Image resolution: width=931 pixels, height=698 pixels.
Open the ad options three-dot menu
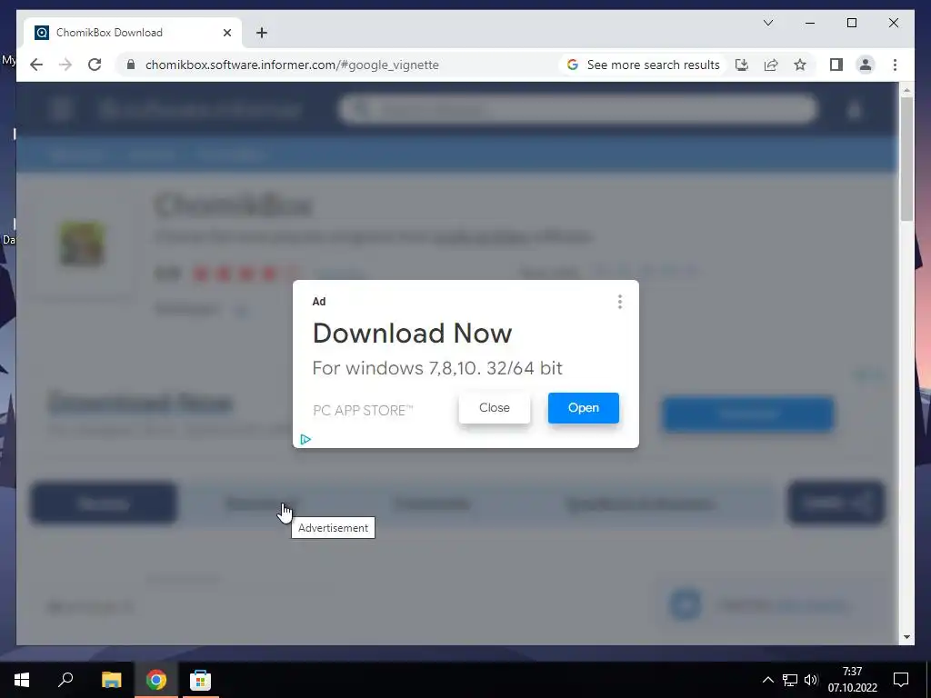click(619, 302)
